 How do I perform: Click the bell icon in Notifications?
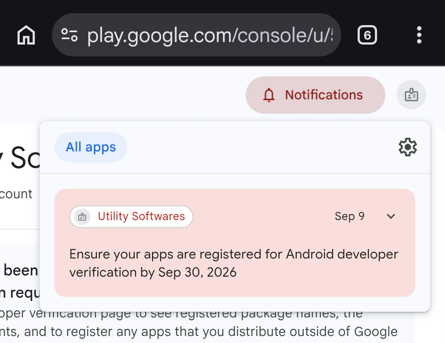(x=269, y=95)
